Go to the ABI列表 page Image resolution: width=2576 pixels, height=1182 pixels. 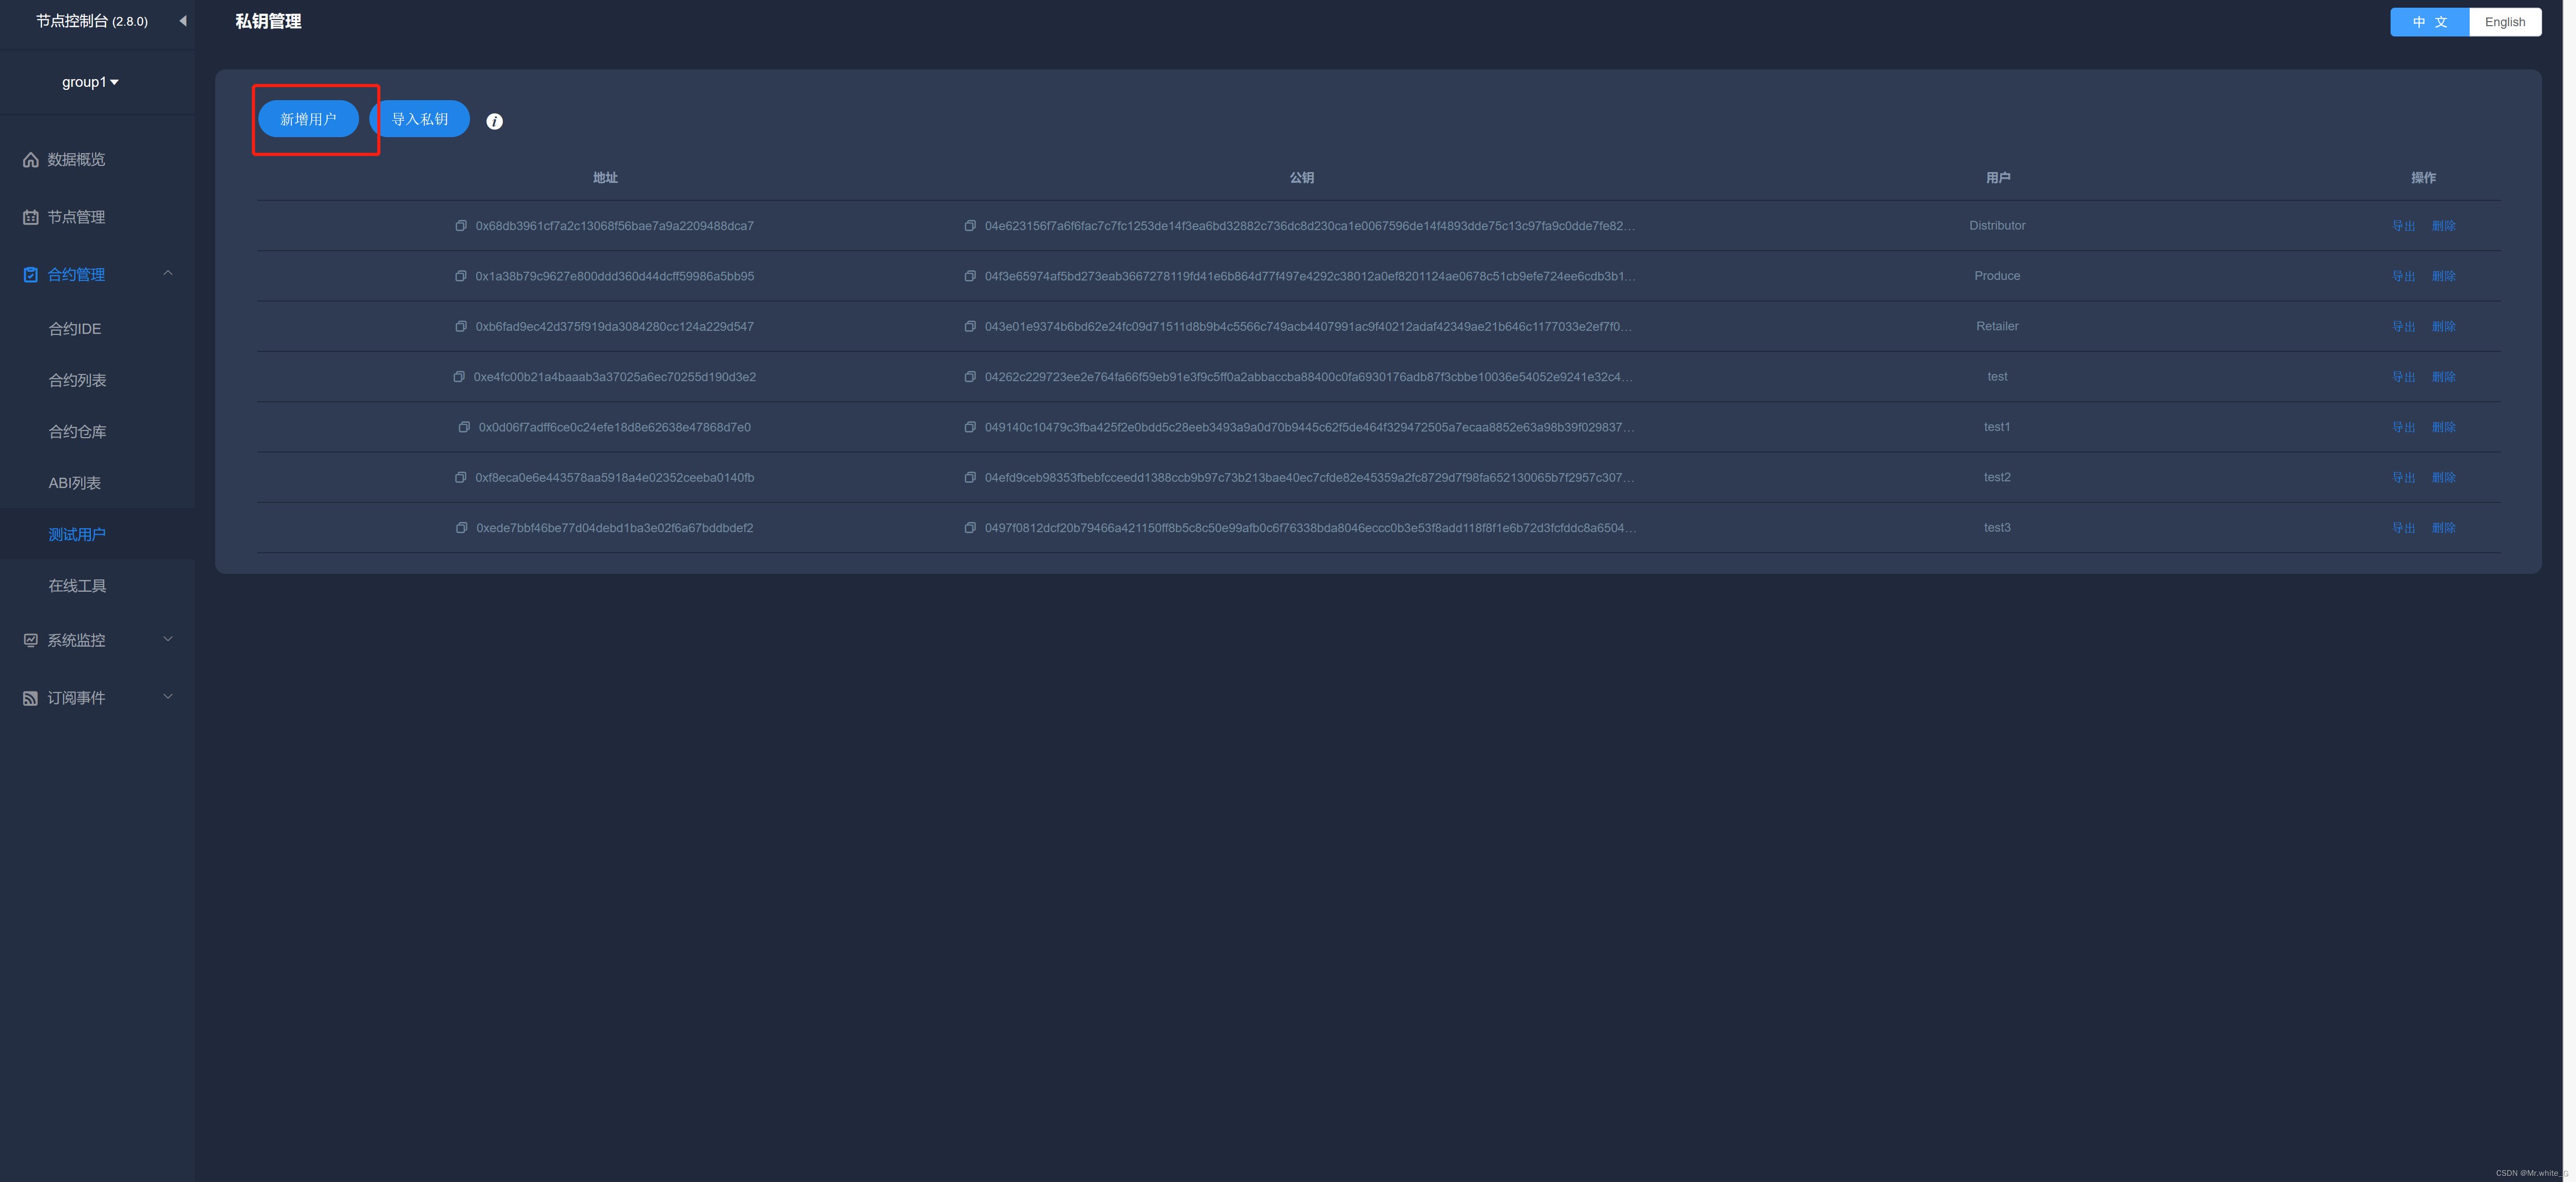click(75, 483)
